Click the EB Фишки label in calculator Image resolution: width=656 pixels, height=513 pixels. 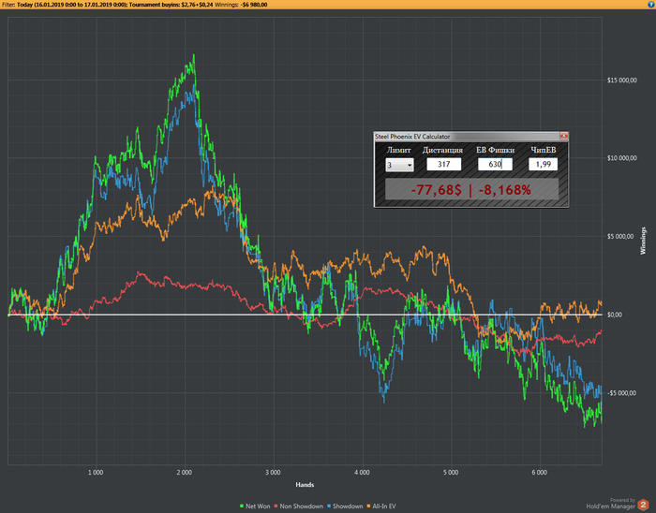[496, 150]
